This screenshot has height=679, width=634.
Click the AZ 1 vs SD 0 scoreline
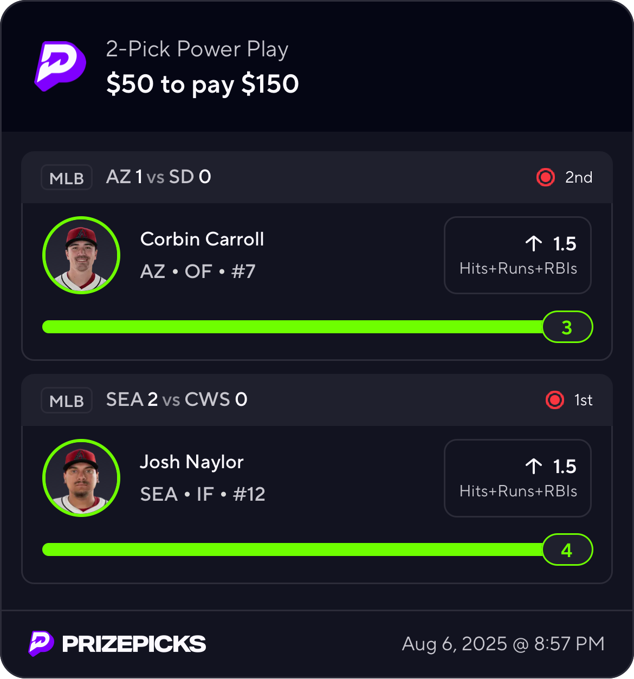click(159, 177)
